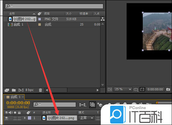
Task: Click the timeline search field
Action: [54, 105]
